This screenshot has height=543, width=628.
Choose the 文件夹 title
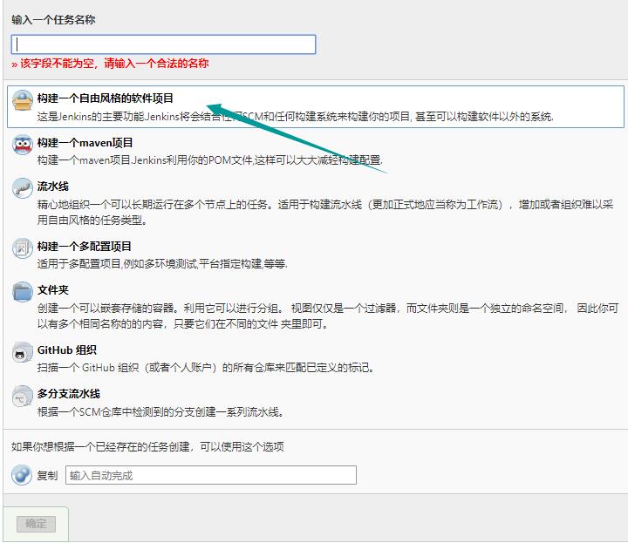pos(53,289)
